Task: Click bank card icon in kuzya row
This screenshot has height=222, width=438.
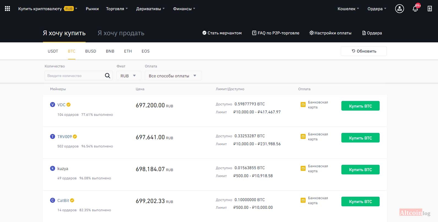Action: (x=303, y=168)
